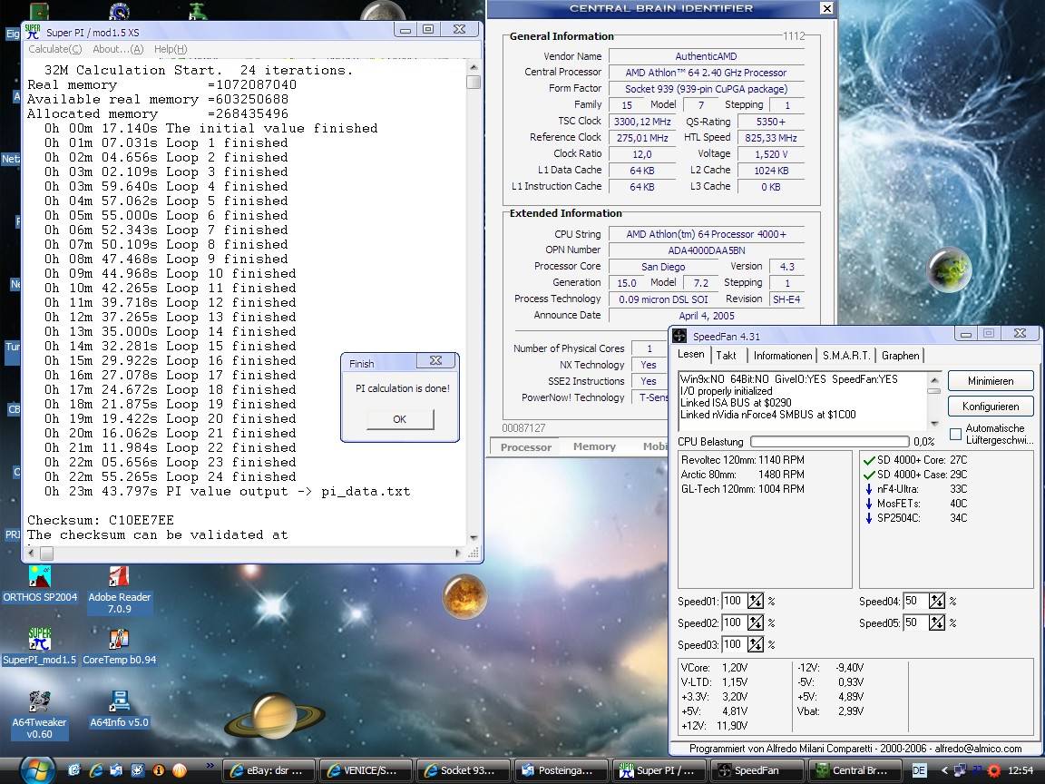Click left arrow of Super PI horizontal scrollbar
This screenshot has height=784, width=1045.
click(32, 554)
